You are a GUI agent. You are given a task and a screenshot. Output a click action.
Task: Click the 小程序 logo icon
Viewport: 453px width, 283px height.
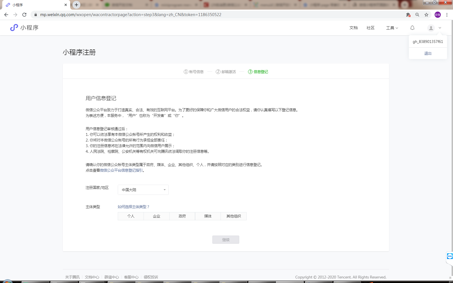tap(14, 27)
